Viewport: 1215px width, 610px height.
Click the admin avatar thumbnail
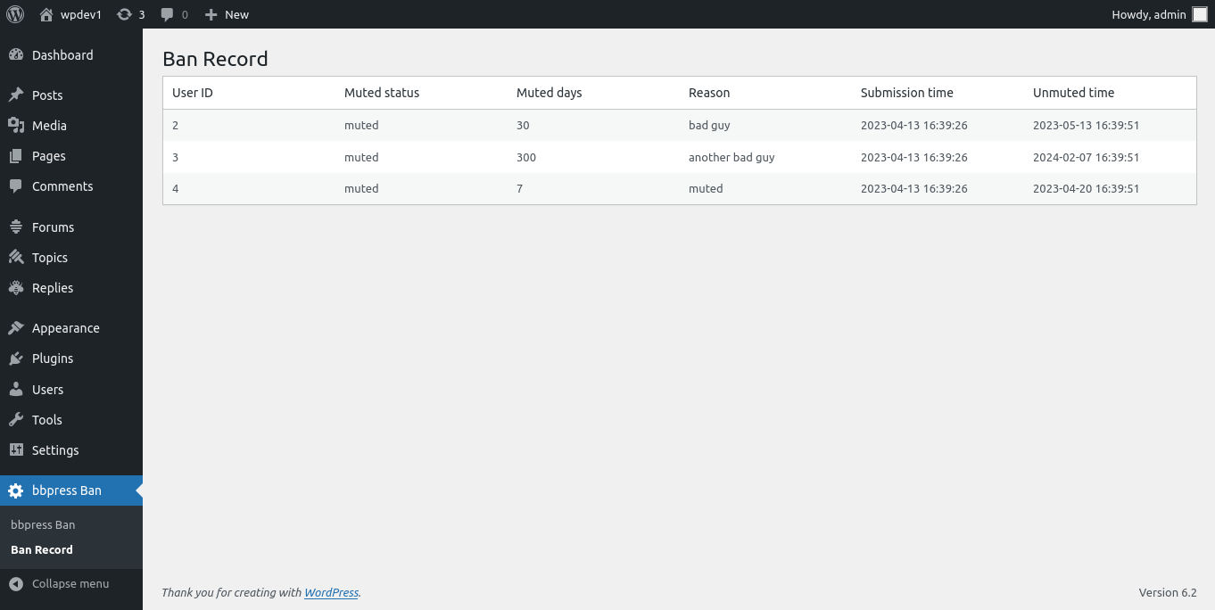tap(1200, 14)
